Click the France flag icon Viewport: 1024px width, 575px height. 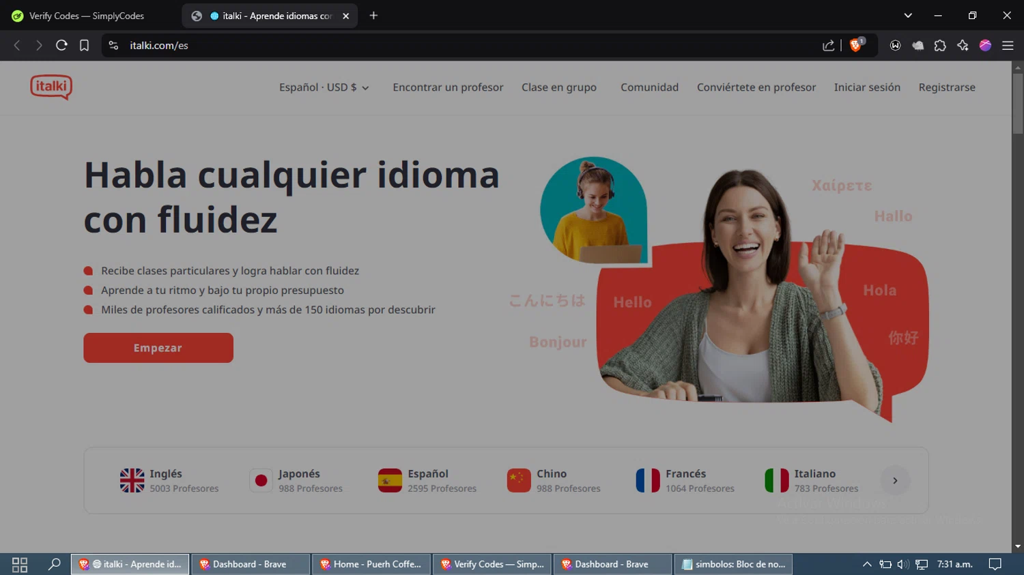pyautogui.click(x=648, y=481)
